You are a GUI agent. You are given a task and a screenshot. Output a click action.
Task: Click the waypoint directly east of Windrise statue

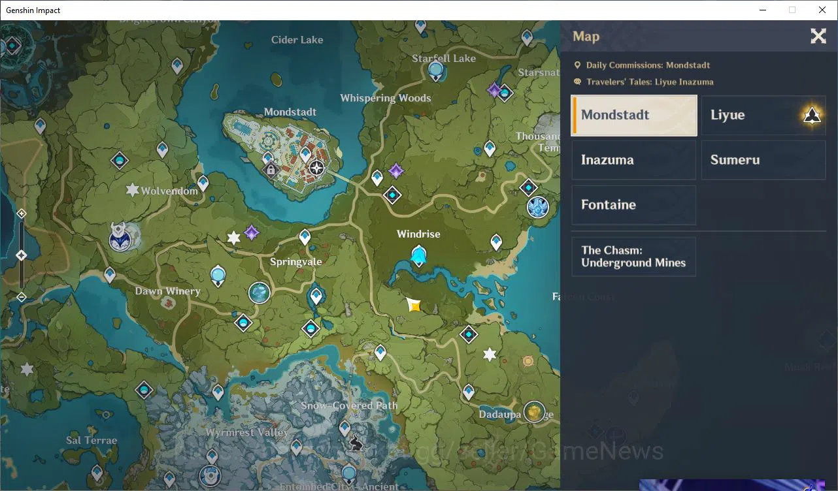pos(496,243)
